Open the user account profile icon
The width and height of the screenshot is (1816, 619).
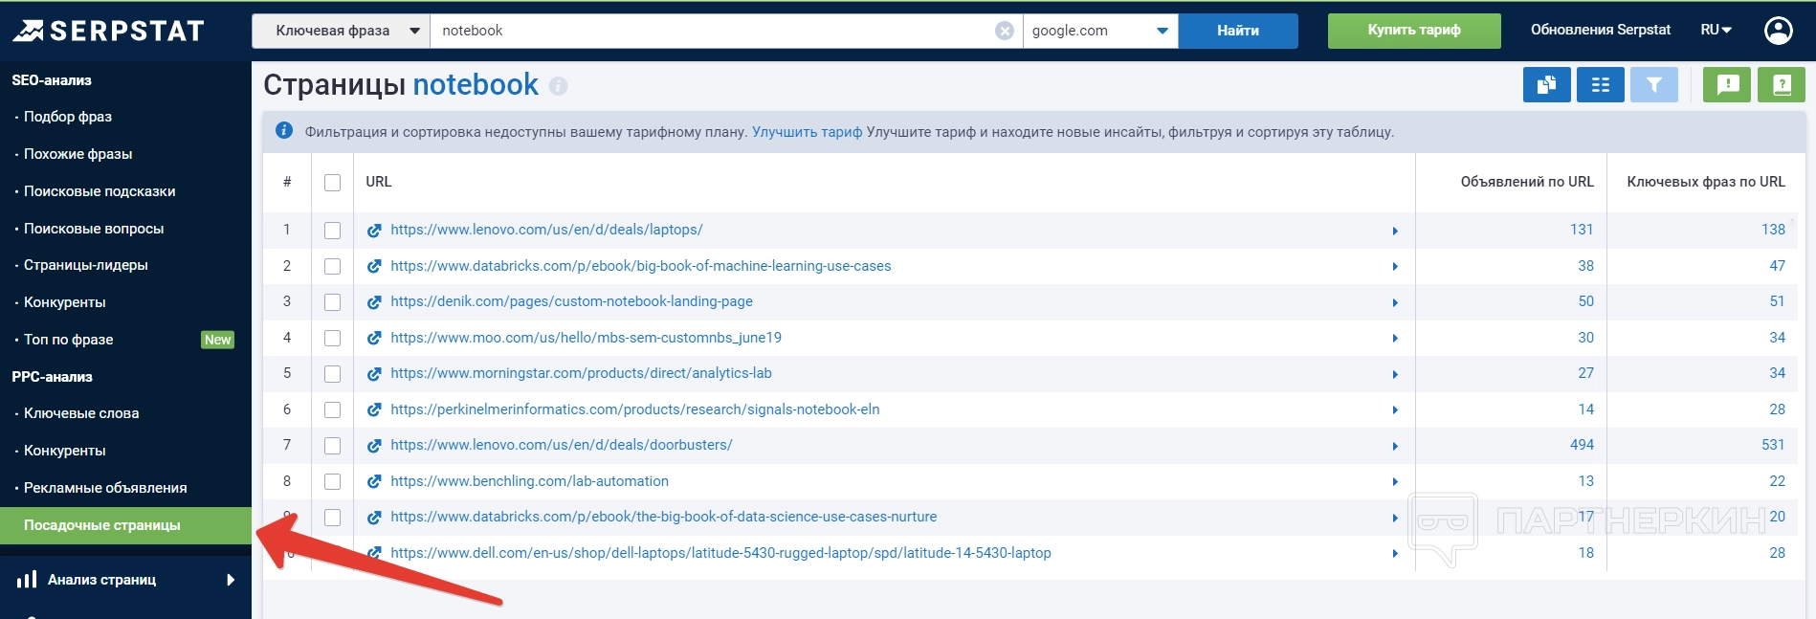(1778, 31)
